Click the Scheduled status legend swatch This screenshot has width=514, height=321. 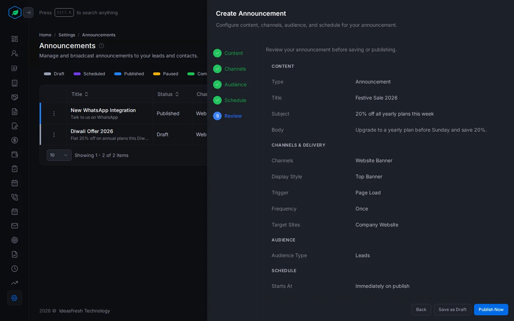click(77, 74)
